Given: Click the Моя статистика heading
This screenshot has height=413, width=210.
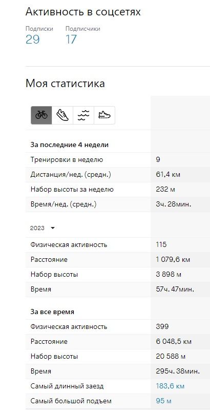Looking at the screenshot, I should [x=65, y=84].
